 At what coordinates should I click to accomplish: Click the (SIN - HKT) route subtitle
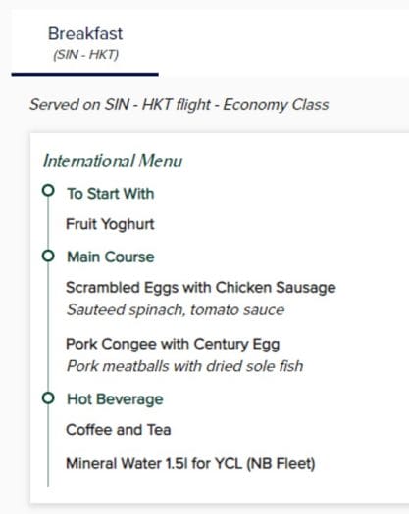click(85, 55)
